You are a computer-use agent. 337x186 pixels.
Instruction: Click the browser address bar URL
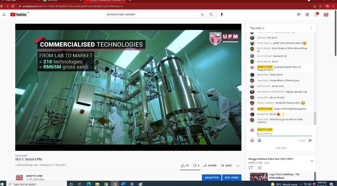coord(73,6)
